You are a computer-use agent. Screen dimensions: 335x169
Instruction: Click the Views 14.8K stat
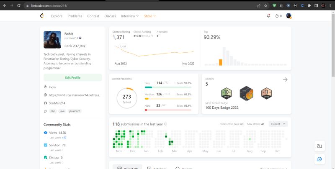[x=58, y=133]
